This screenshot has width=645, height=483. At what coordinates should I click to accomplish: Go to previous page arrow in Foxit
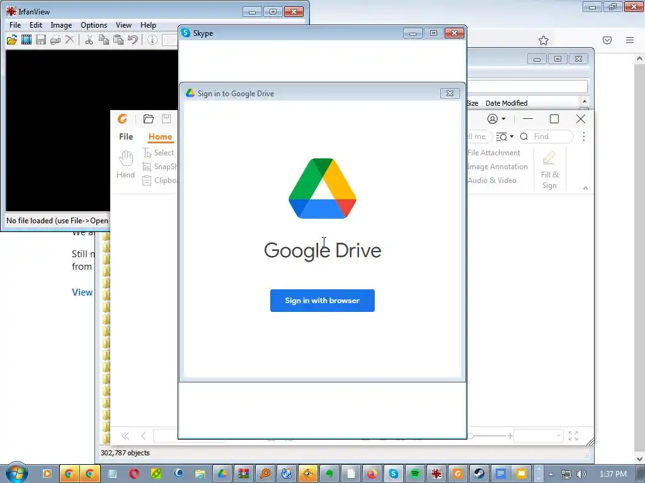(x=143, y=436)
